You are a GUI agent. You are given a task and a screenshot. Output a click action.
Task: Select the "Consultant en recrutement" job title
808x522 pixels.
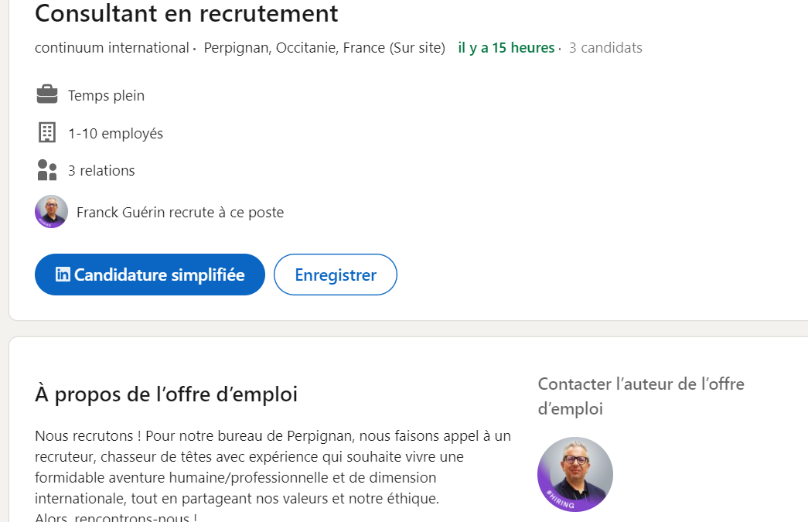pos(186,13)
